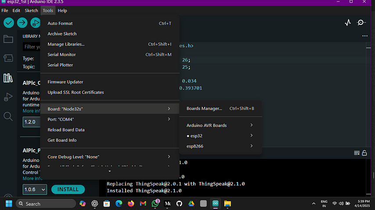The height and width of the screenshot is (210, 375).
Task: Open File Explorer from taskbar
Action: (227, 203)
